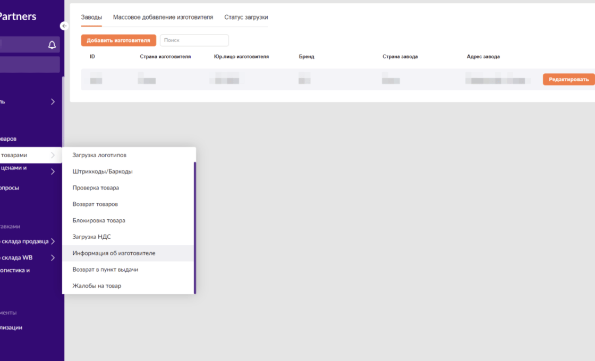
Task: Click 'Редактировать' button in the table row
Action: (x=568, y=80)
